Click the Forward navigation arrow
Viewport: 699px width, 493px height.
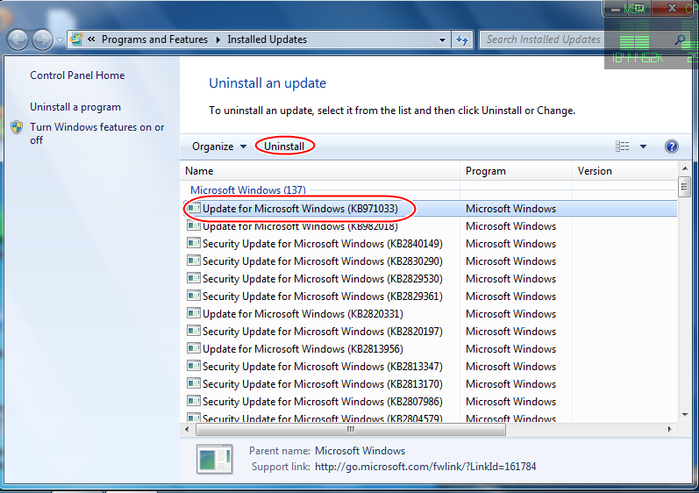point(42,39)
